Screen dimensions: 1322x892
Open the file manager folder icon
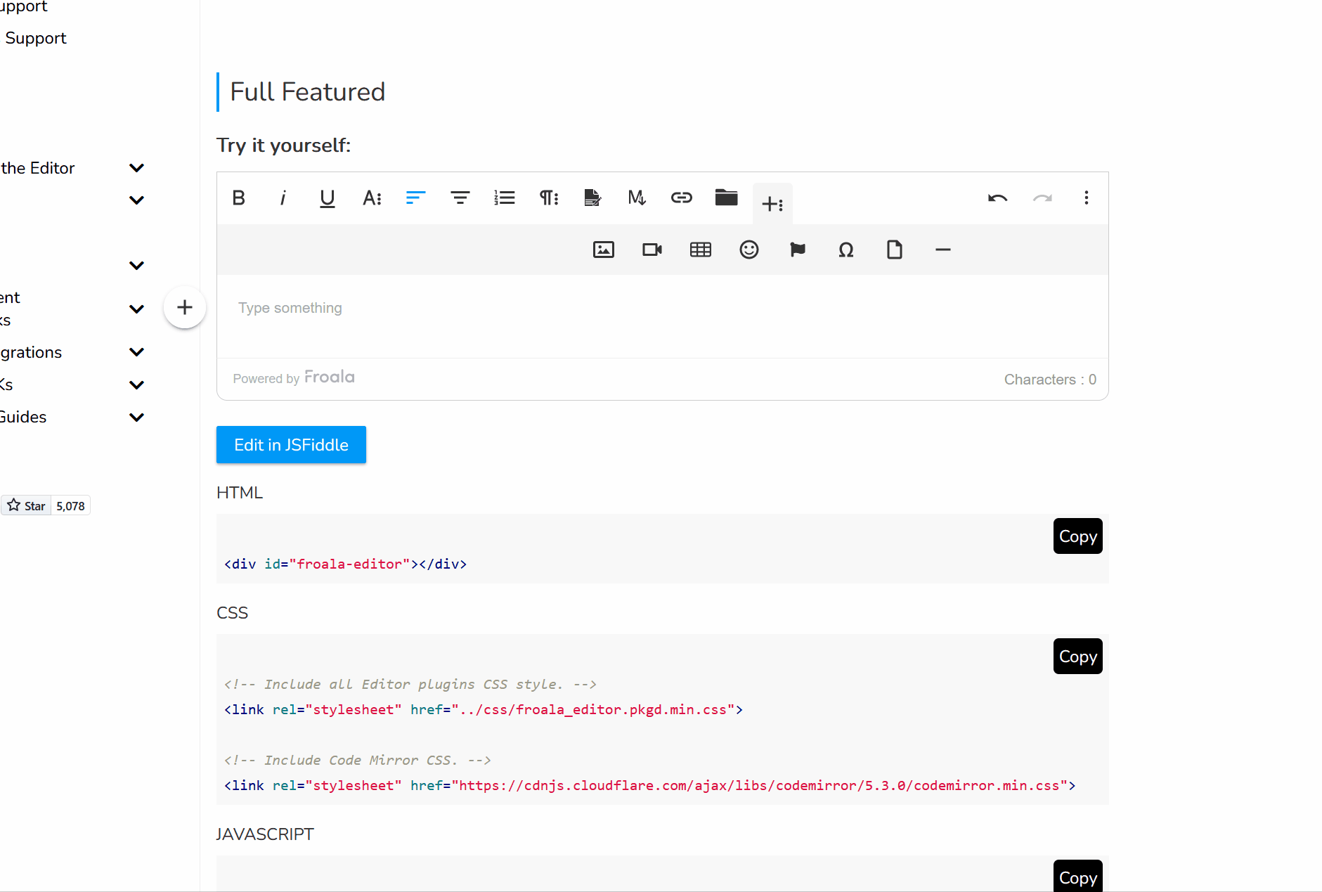click(x=726, y=198)
